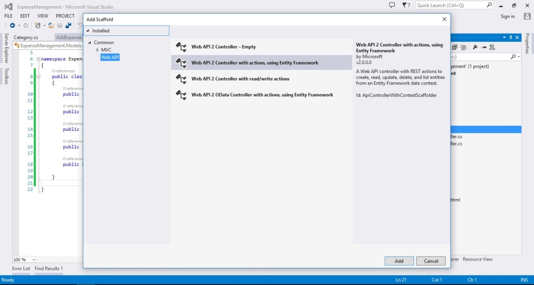The height and width of the screenshot is (285, 534).
Task: Click Show All Files icon in Solution Explorer
Action: [x=463, y=47]
